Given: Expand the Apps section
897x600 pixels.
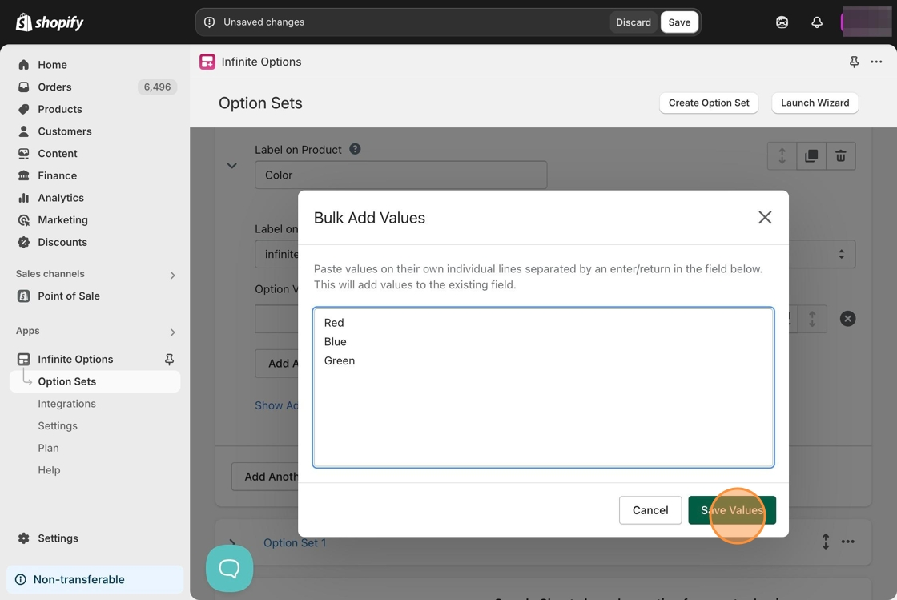Looking at the screenshot, I should [x=172, y=332].
